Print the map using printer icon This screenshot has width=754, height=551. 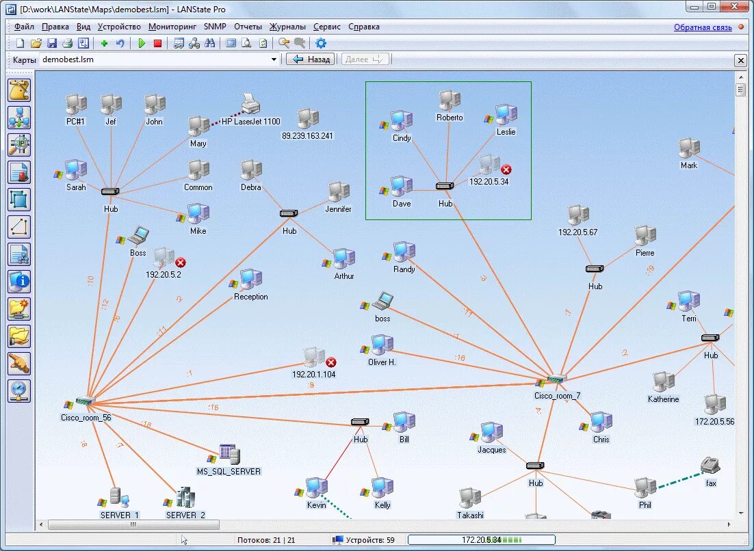[67, 43]
